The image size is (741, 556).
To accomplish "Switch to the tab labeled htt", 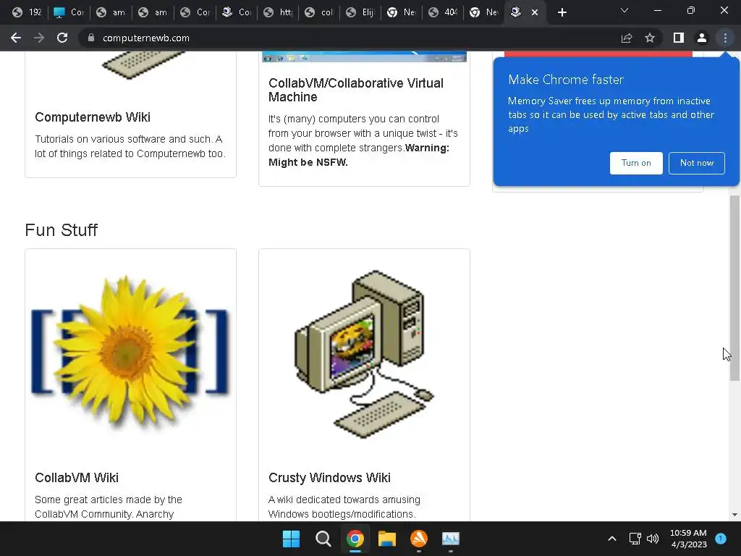I will pos(278,12).
